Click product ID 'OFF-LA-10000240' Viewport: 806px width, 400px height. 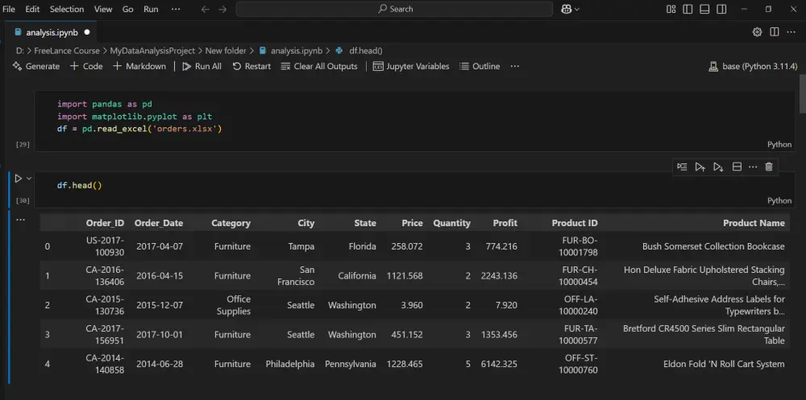578,305
